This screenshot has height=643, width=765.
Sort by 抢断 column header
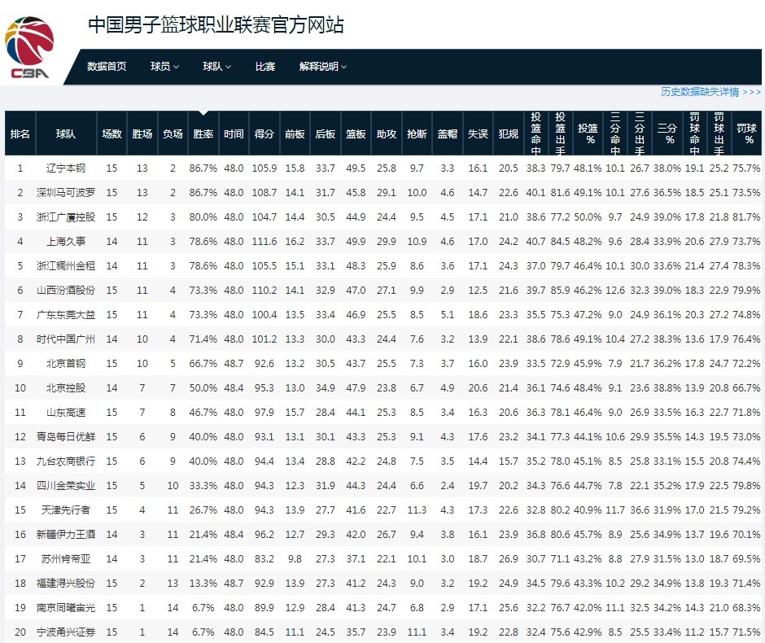417,133
